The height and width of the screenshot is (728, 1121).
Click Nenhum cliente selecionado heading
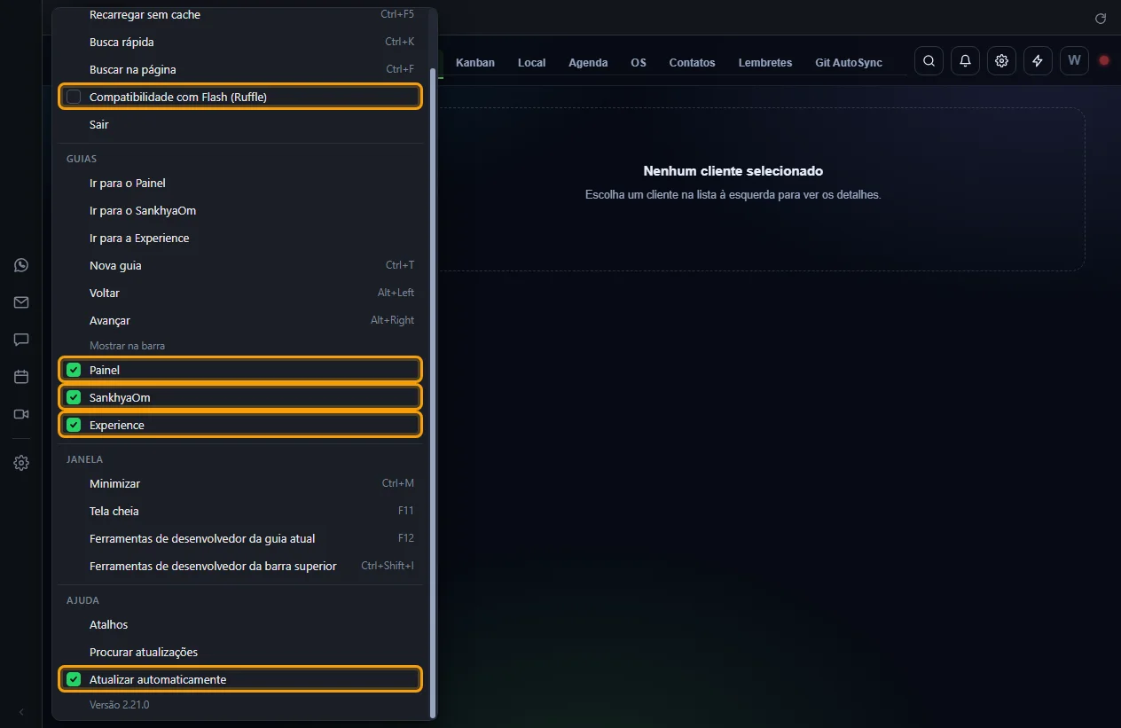[x=733, y=171]
